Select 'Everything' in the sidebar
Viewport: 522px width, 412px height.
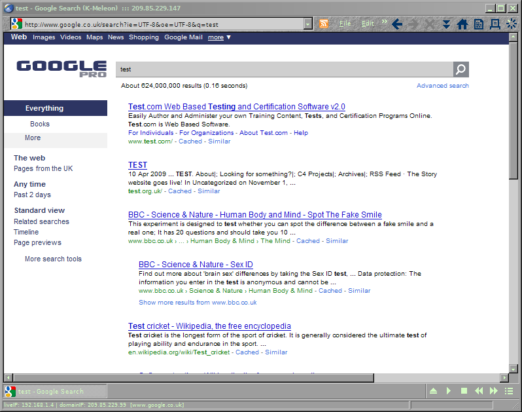click(x=56, y=108)
